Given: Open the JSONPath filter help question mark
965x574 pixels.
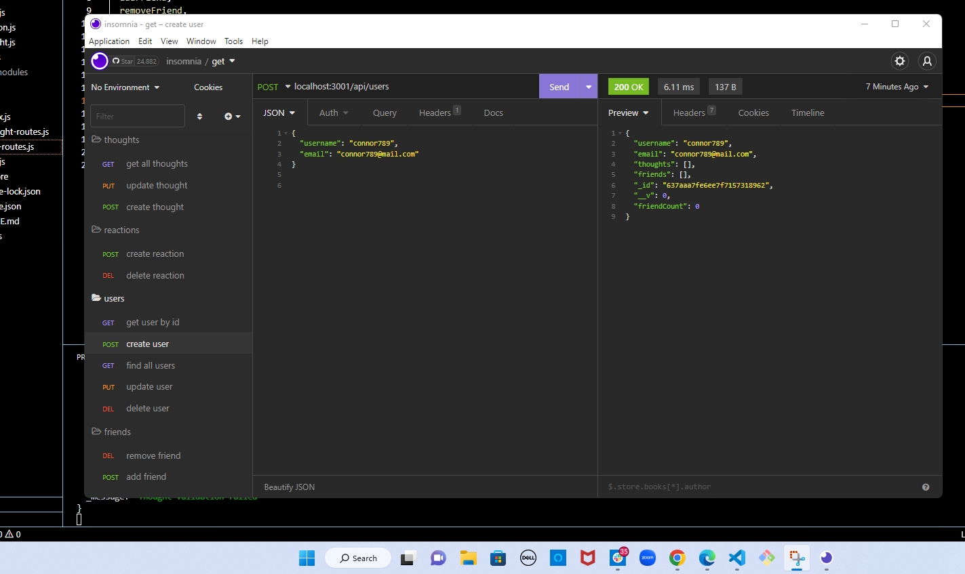Looking at the screenshot, I should [925, 487].
